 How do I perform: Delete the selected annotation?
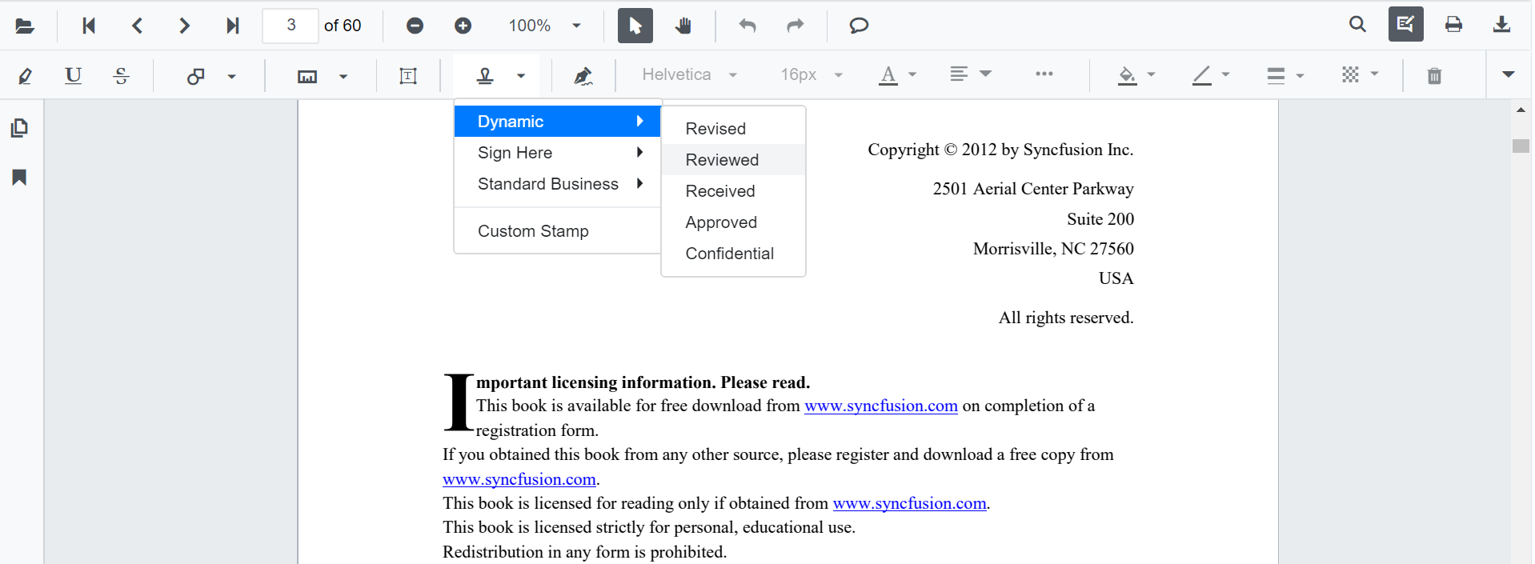pos(1434,76)
